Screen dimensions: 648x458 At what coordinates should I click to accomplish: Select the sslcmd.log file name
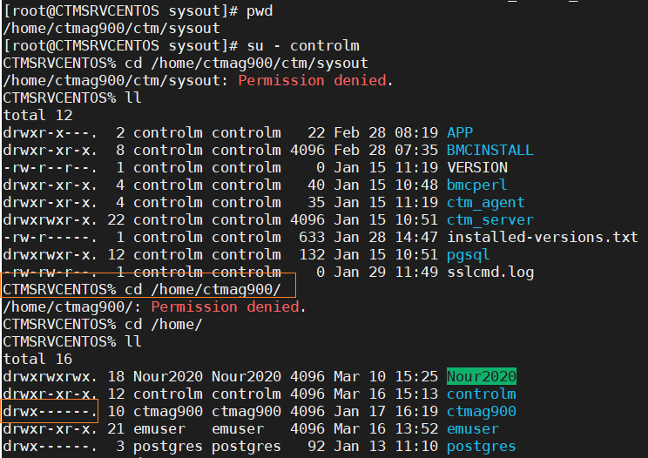pos(490,273)
